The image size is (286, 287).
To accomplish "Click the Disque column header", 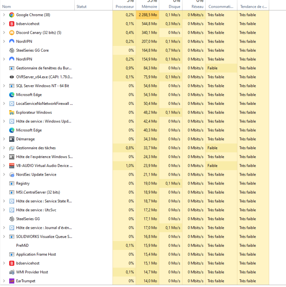I will pos(174,7).
